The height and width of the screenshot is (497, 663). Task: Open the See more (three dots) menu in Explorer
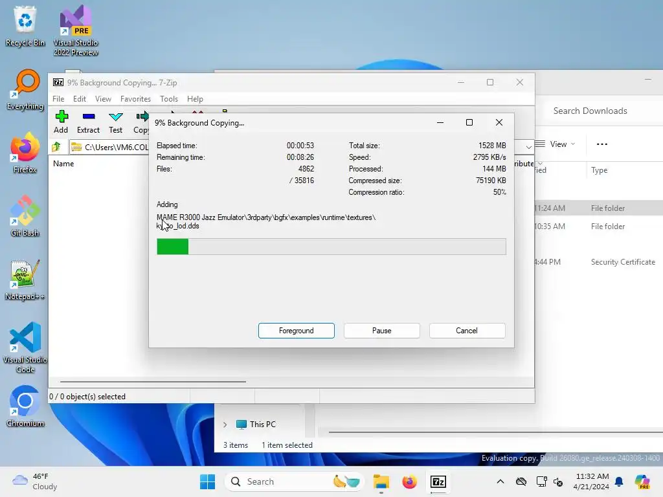(x=601, y=144)
